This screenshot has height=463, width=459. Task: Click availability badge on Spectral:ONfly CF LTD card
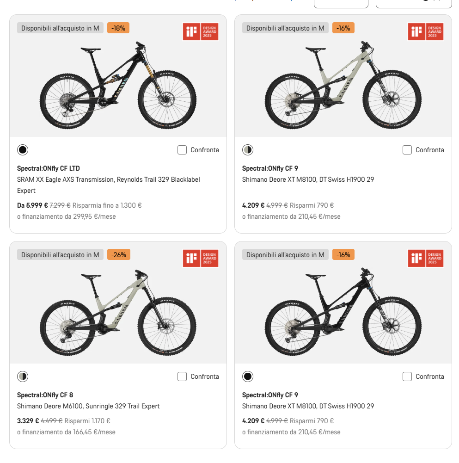click(60, 28)
